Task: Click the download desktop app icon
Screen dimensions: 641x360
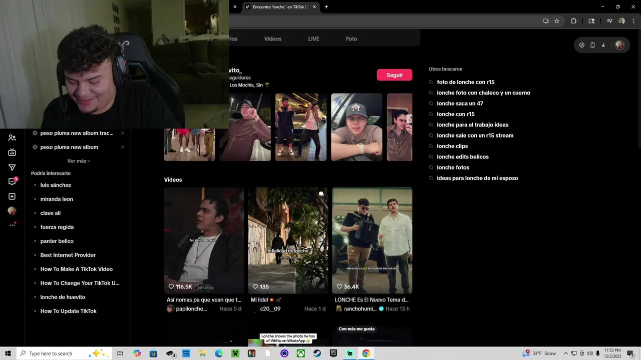Action: [x=603, y=45]
